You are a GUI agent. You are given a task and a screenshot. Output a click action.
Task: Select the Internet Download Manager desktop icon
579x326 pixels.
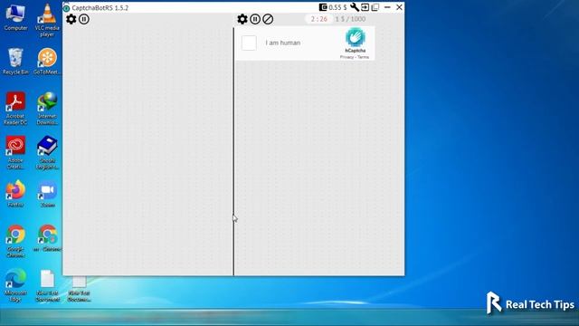pos(47,109)
